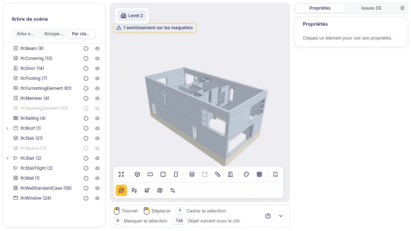
Task: Hide IfcCovering using its eye icon
Action: point(97,58)
